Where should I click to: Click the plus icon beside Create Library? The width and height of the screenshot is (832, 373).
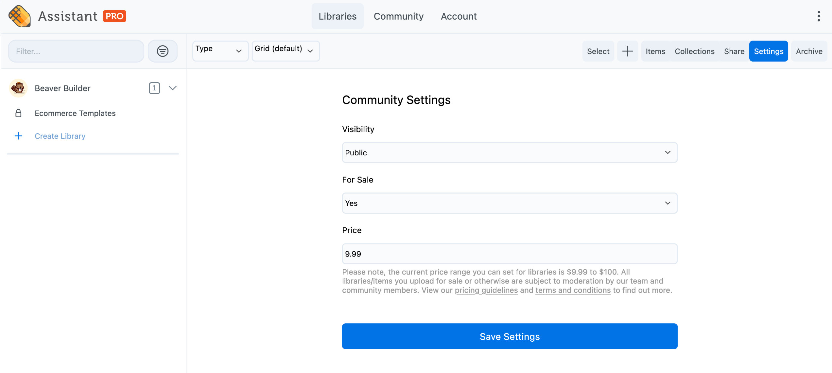[18, 136]
